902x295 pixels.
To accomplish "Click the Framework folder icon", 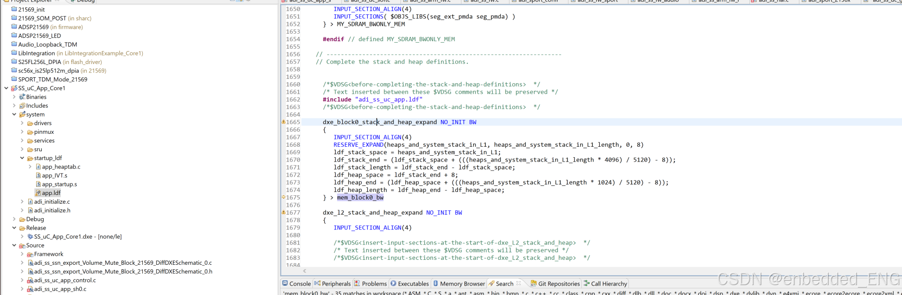I will (x=30, y=254).
